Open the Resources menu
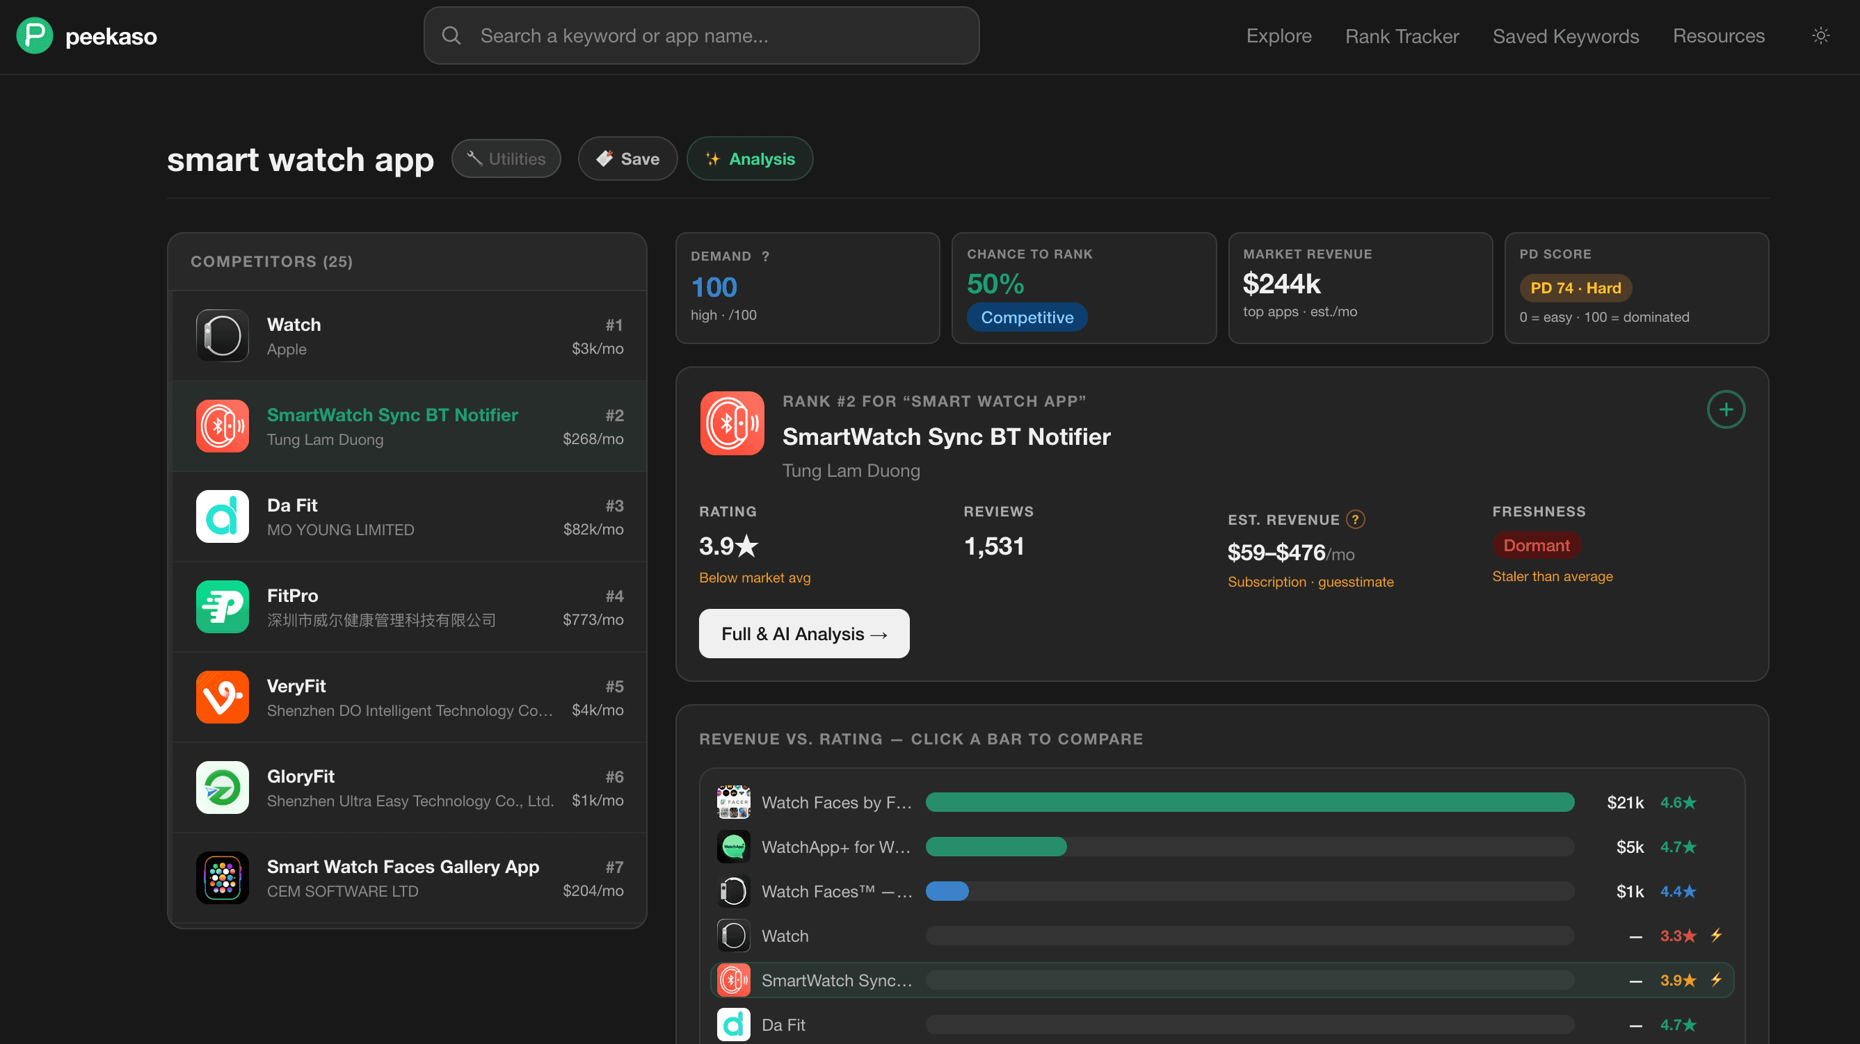The width and height of the screenshot is (1860, 1044). [x=1719, y=35]
